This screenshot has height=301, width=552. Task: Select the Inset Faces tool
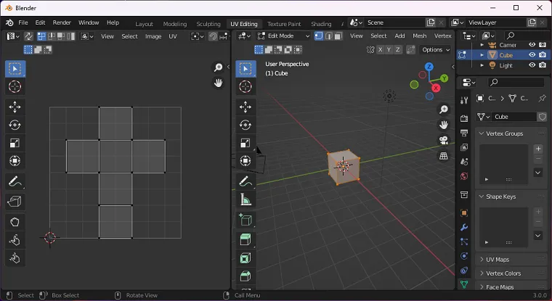[245, 258]
